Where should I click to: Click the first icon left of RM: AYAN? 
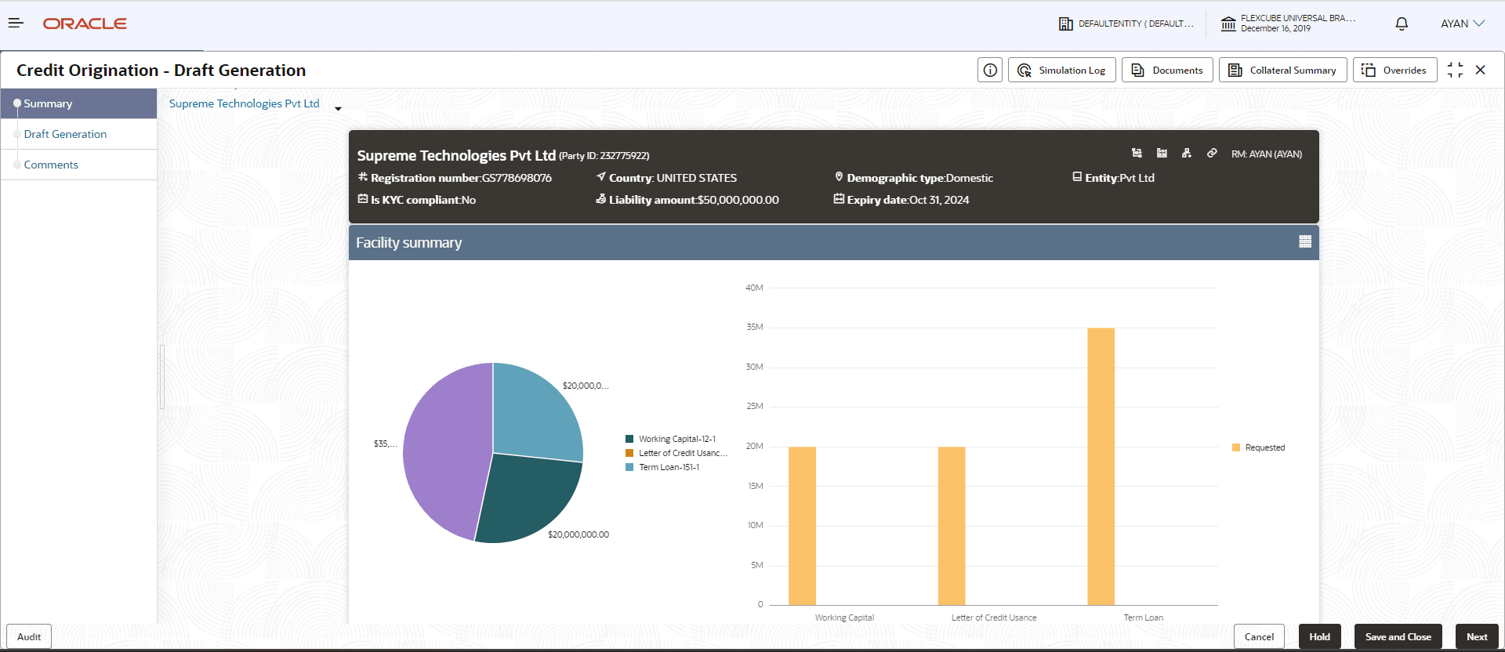pos(1137,154)
